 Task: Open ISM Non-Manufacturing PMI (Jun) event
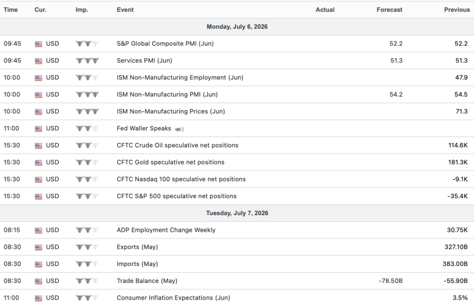(x=167, y=94)
